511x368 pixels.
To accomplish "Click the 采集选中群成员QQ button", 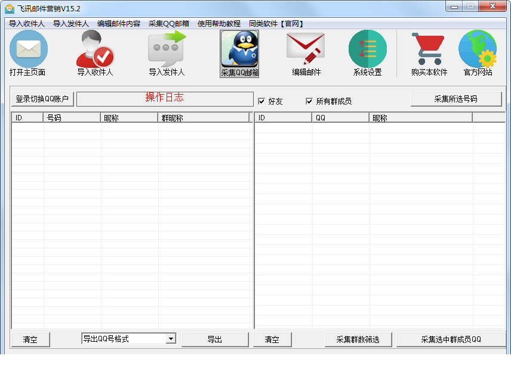I will (451, 339).
